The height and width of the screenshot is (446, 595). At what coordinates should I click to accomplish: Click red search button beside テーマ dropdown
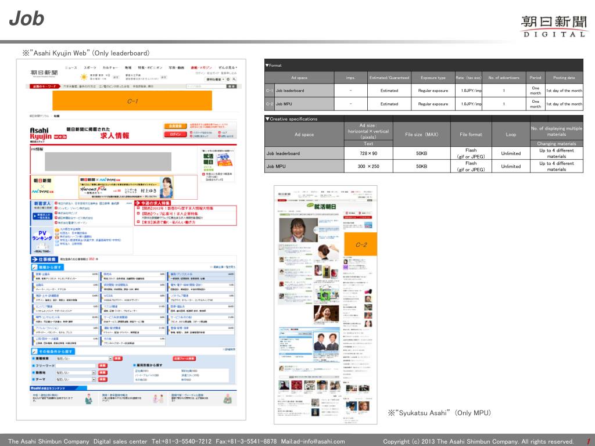click(103, 379)
